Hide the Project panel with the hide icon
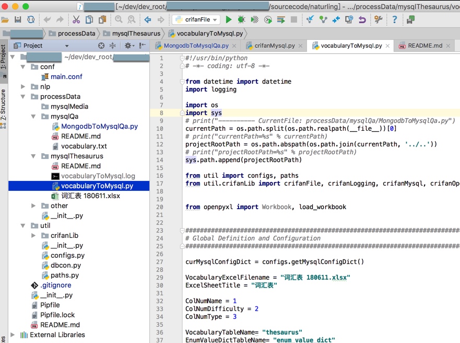 coord(143,45)
